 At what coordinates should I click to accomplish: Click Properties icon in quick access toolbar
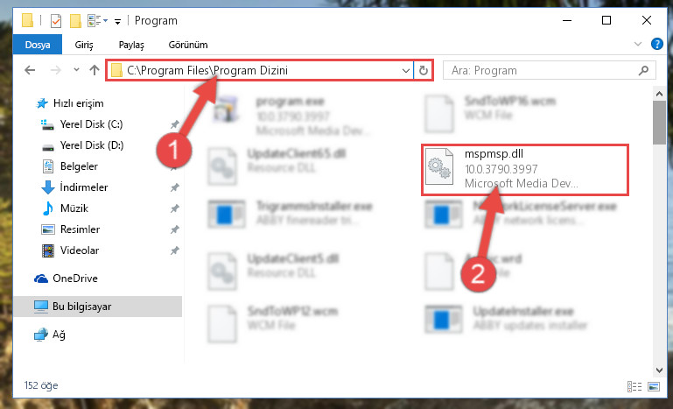(56, 21)
